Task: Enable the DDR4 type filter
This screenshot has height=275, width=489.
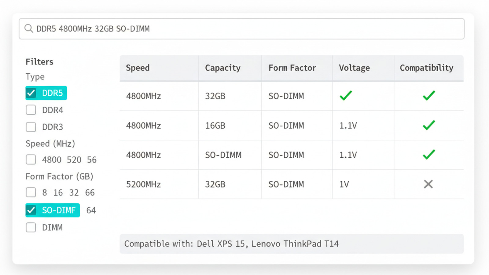Action: pos(31,110)
